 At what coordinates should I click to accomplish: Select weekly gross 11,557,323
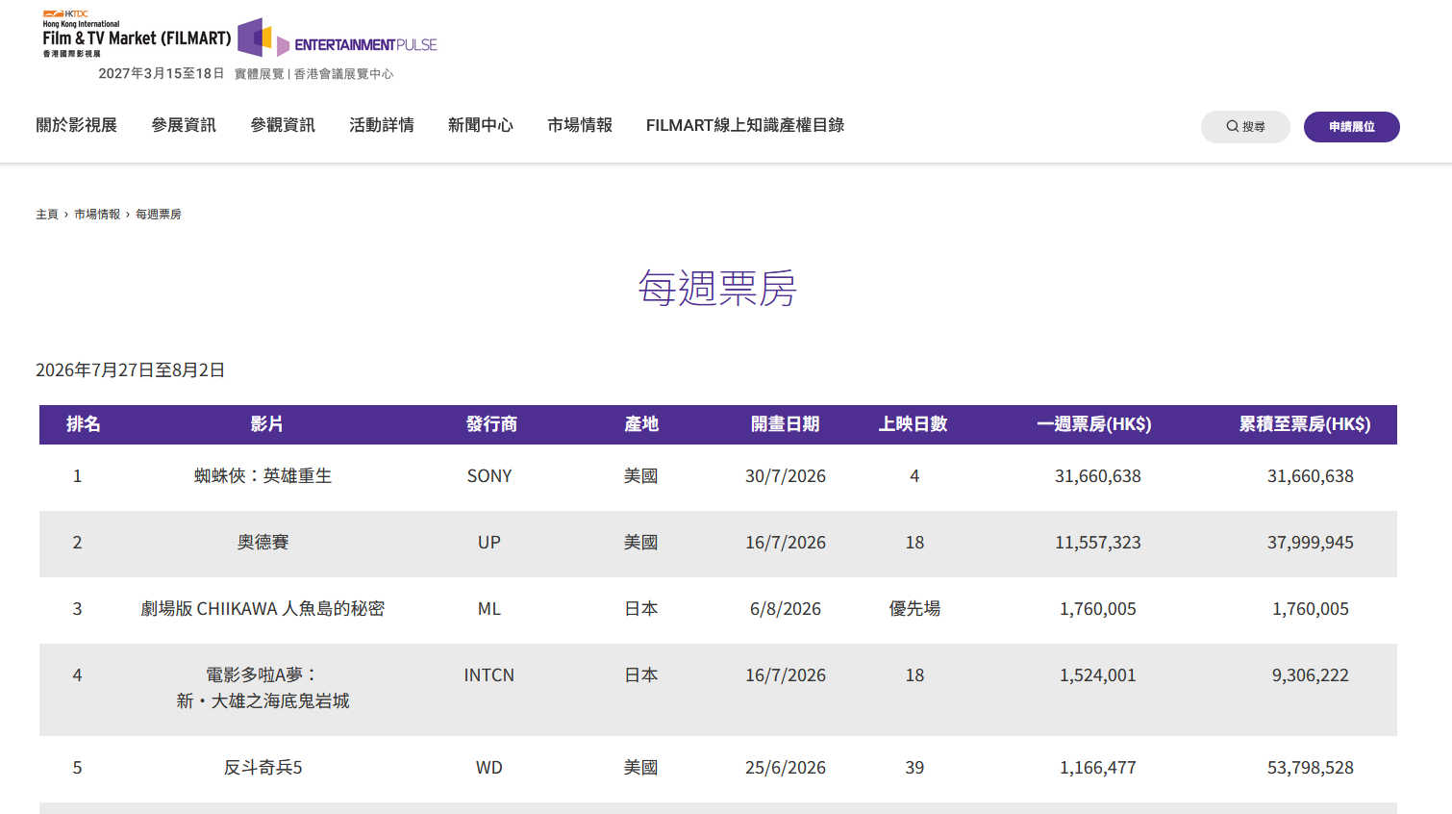coord(1098,543)
